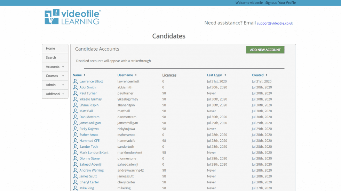Click the user icon beside Mike Ring
The image size is (341, 191).
[x=75, y=188]
